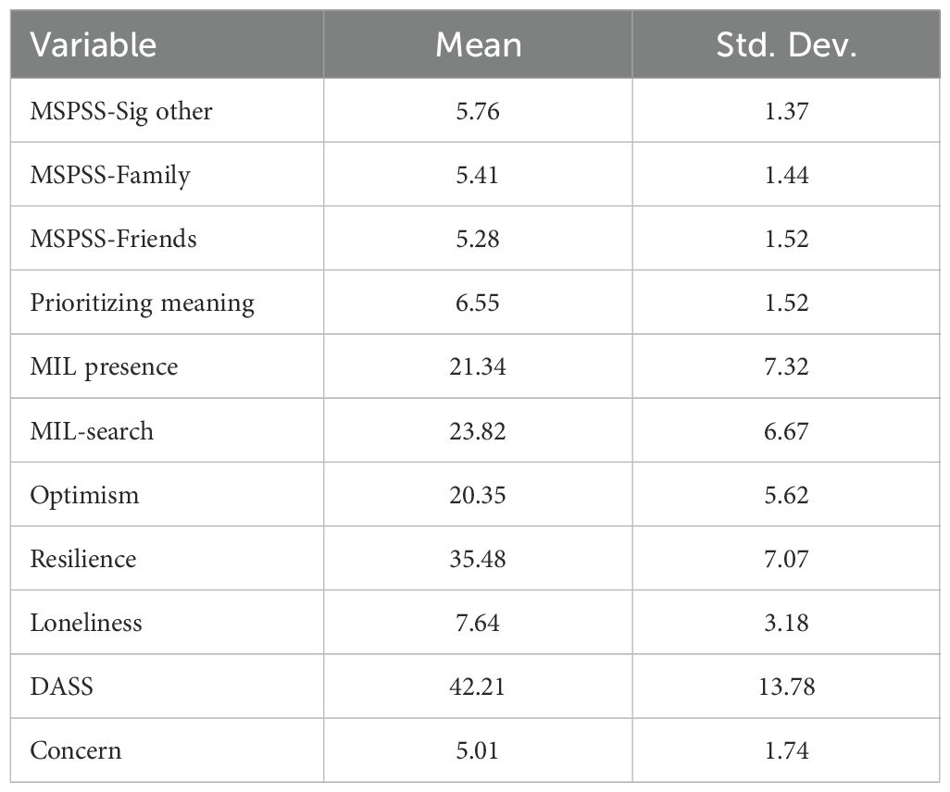Click the Variable column header
950x792 pixels.
tap(94, 45)
